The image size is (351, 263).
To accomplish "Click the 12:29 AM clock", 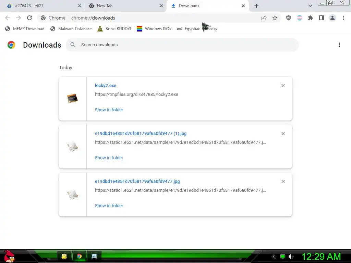I will coord(321,257).
